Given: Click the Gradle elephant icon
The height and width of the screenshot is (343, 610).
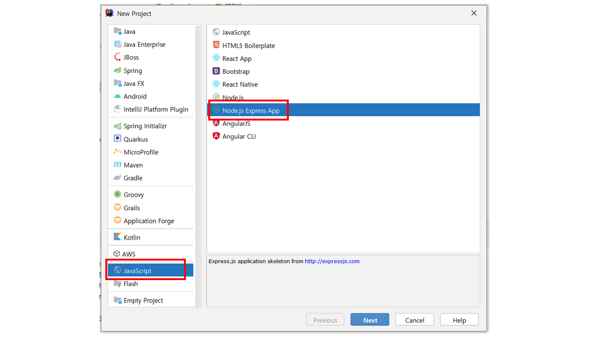Looking at the screenshot, I should [118, 178].
